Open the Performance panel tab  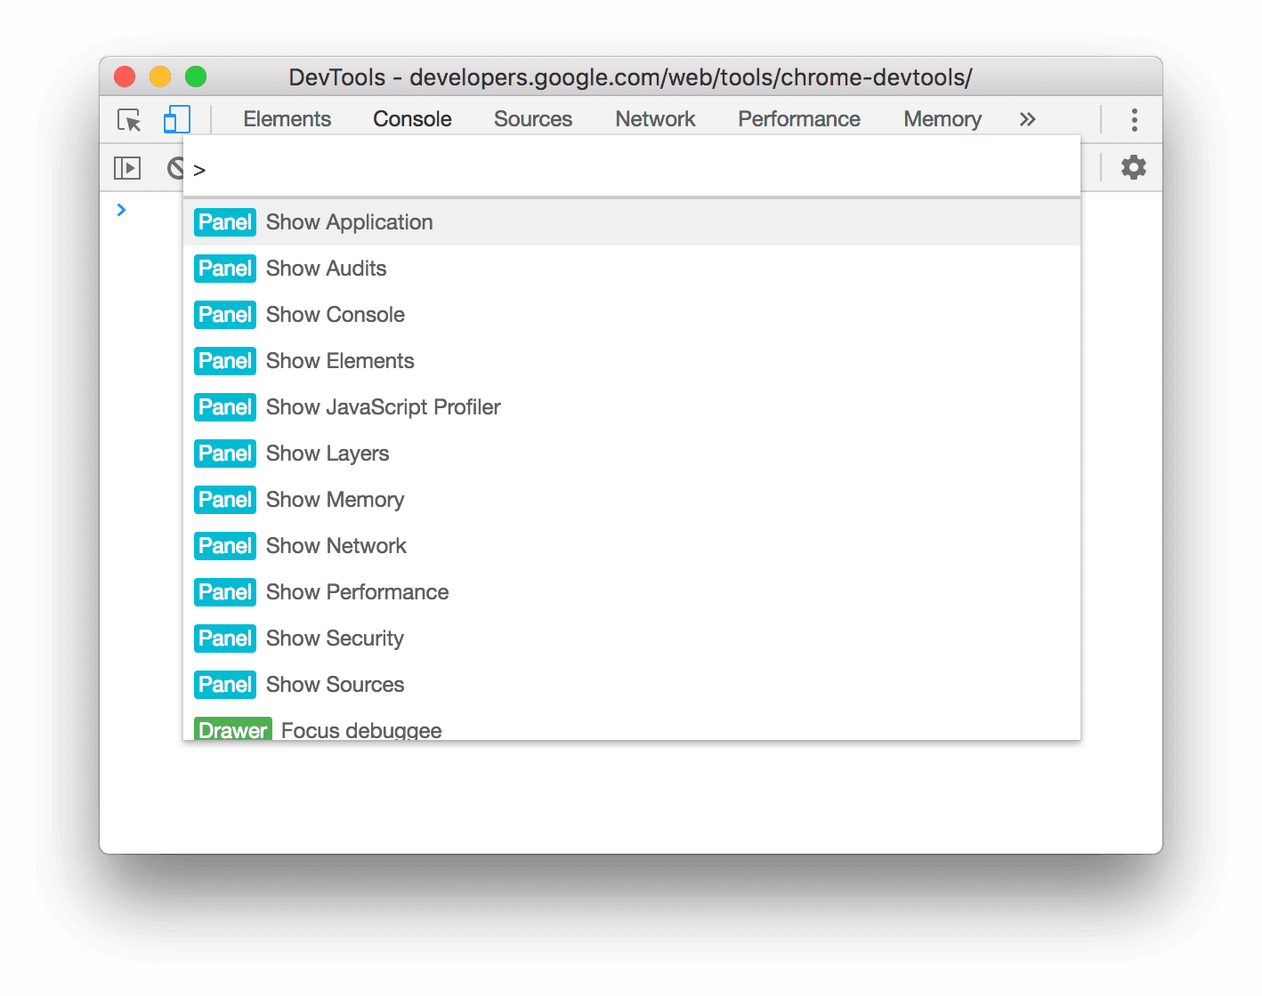798,118
